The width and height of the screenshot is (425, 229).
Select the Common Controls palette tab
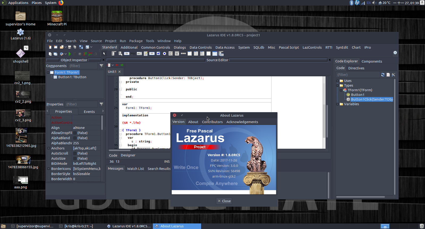pos(156,47)
